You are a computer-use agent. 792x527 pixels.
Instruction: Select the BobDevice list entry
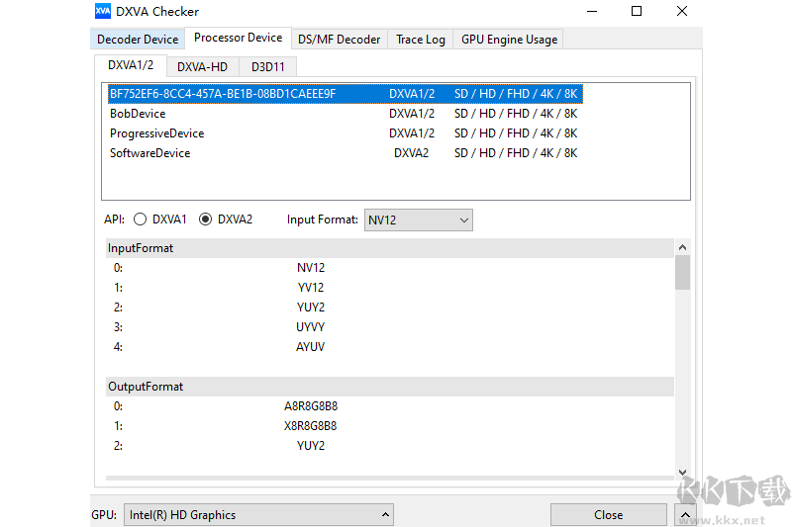point(138,114)
